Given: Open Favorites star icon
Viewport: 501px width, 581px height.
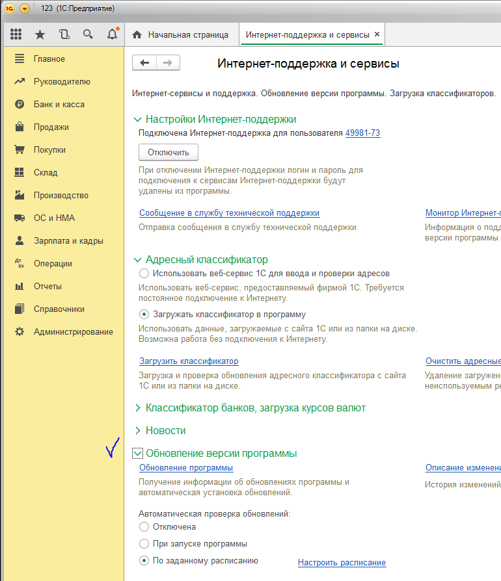Looking at the screenshot, I should coord(40,34).
